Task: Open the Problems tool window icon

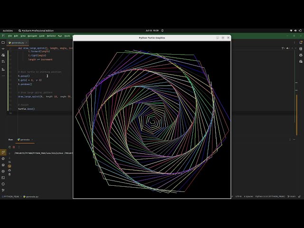Action: point(3,184)
